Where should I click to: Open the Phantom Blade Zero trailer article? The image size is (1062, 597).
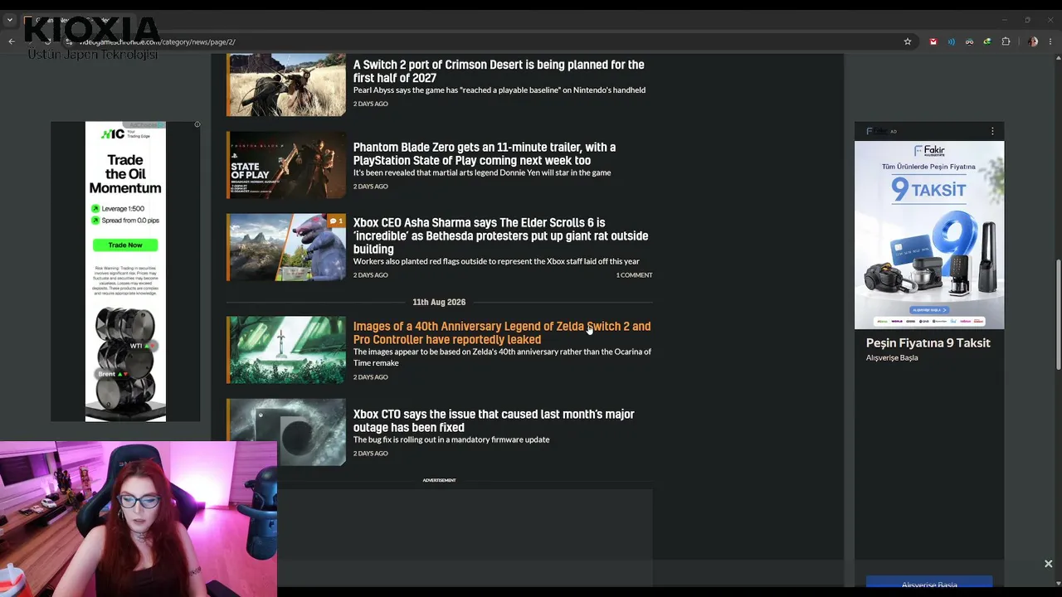tap(485, 154)
